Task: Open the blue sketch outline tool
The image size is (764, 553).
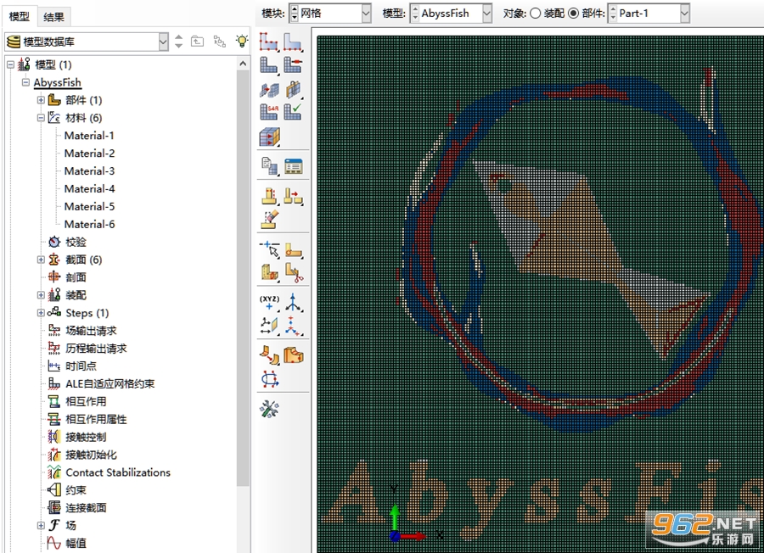Action: [269, 379]
